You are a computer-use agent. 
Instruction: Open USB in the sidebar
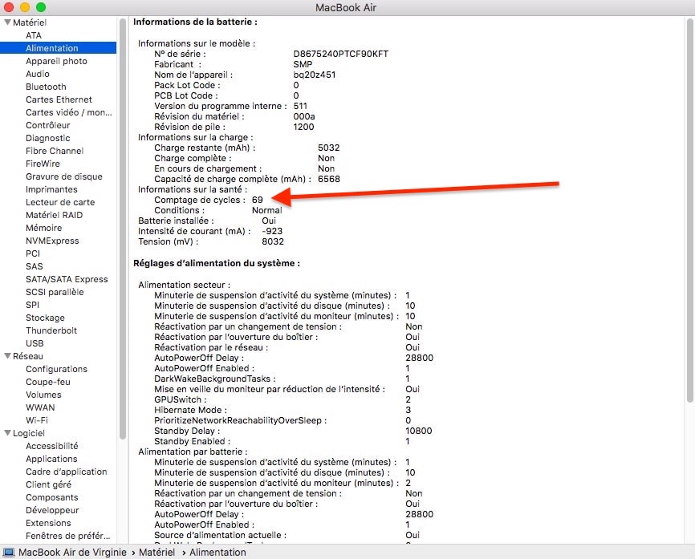(x=35, y=344)
